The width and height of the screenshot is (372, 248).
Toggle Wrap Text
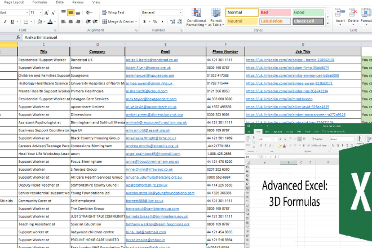tap(113, 12)
